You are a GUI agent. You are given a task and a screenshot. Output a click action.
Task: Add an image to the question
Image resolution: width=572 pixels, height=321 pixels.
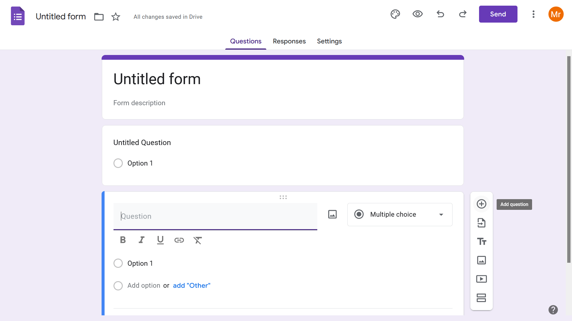tap(332, 214)
